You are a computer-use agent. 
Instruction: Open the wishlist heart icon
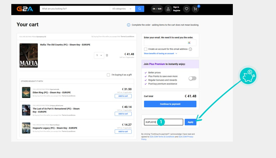[186, 9]
